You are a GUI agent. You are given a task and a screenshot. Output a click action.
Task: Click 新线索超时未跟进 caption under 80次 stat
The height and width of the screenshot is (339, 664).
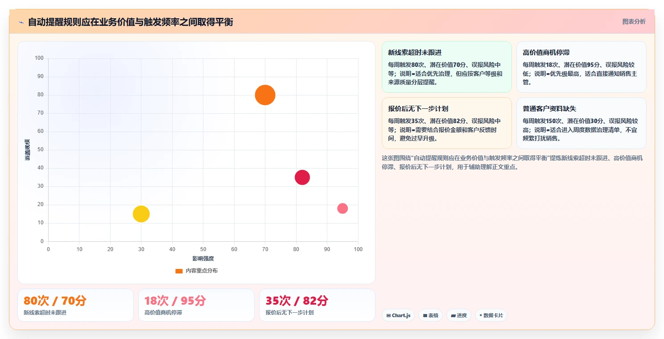45,313
